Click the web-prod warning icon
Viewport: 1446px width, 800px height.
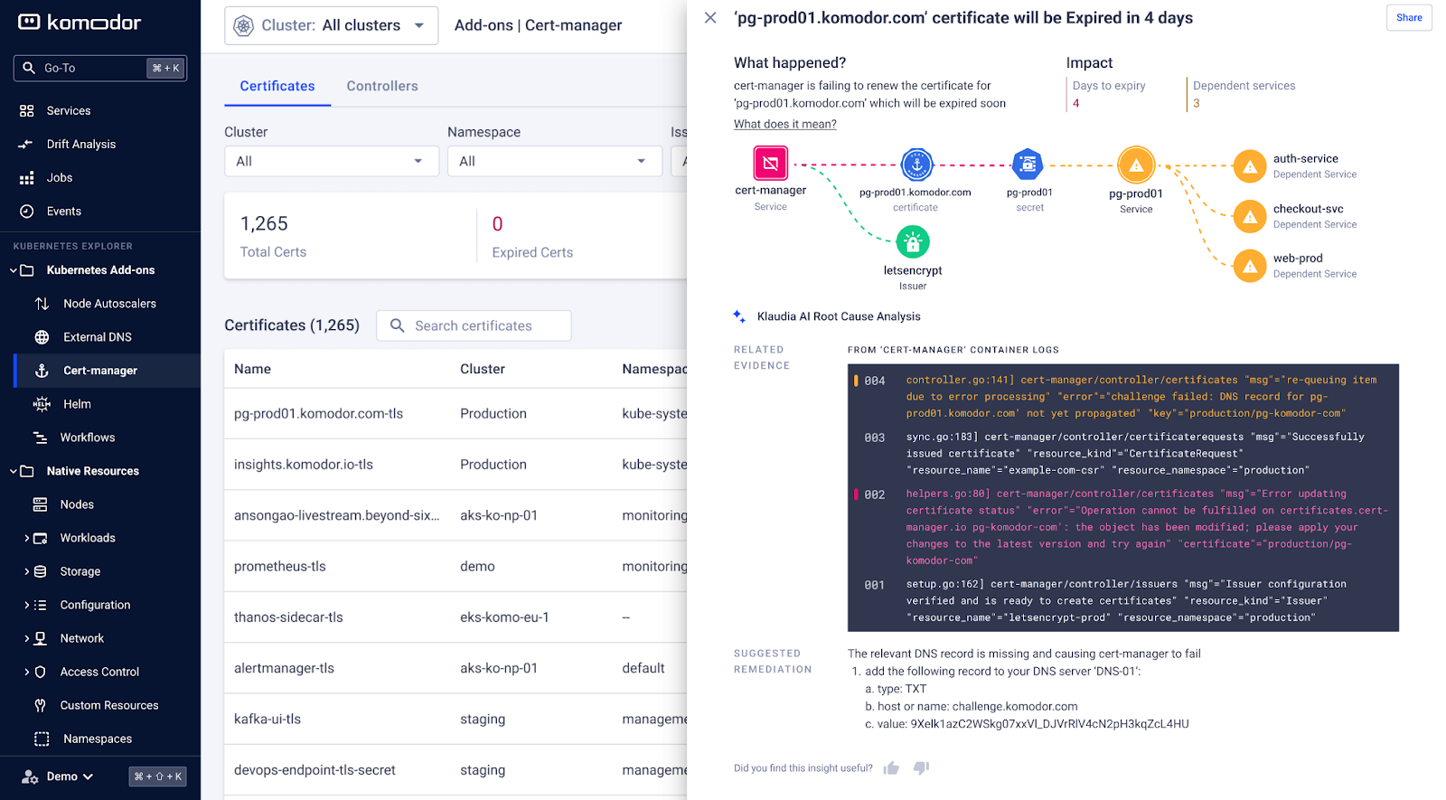(x=1250, y=266)
